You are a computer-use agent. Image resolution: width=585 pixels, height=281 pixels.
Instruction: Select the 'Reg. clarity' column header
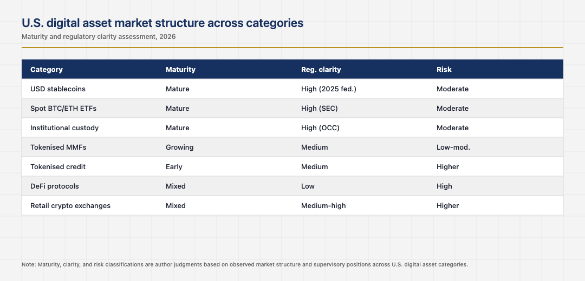tap(321, 70)
